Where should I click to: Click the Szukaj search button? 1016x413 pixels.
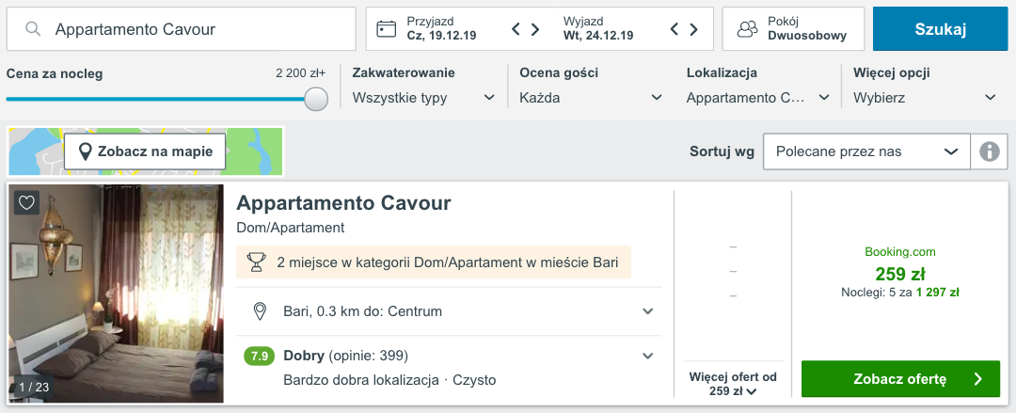(940, 29)
